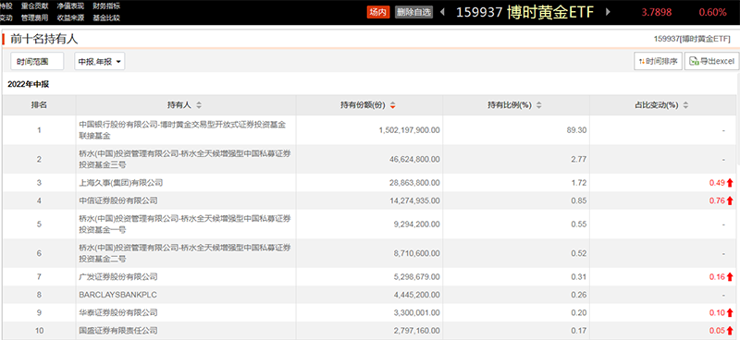The height and width of the screenshot is (340, 740).
Task: Click the 排名 column header
Action: point(39,105)
